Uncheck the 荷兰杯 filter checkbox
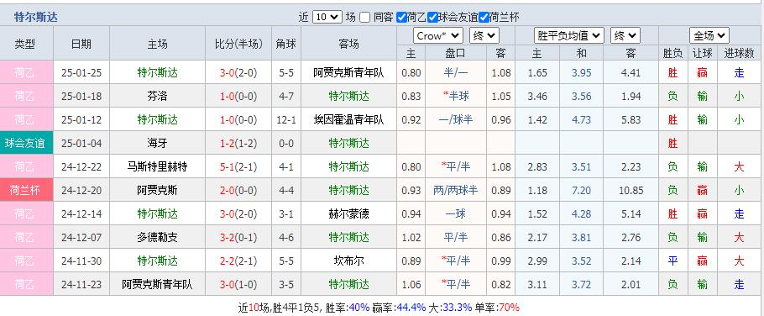 (x=484, y=18)
